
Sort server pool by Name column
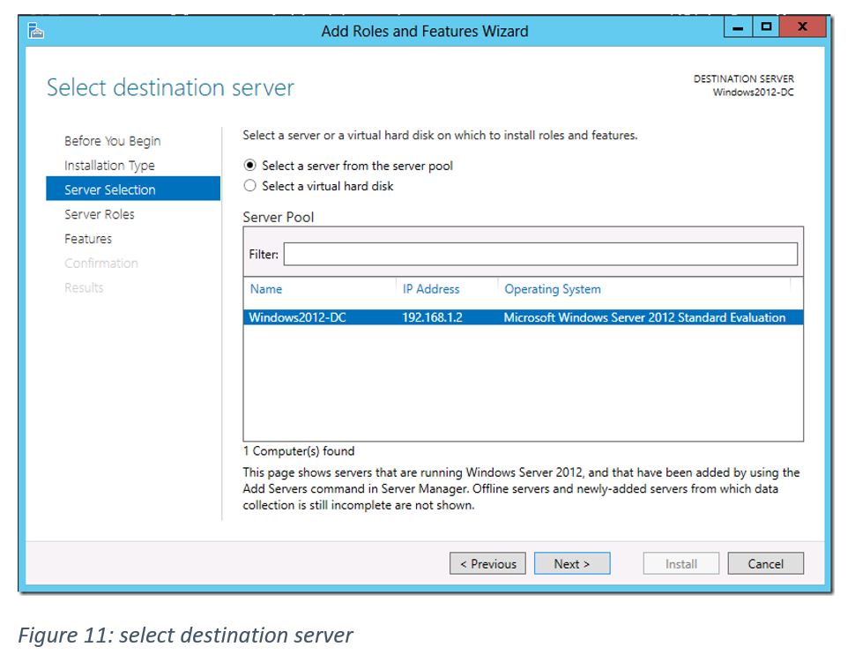[266, 289]
